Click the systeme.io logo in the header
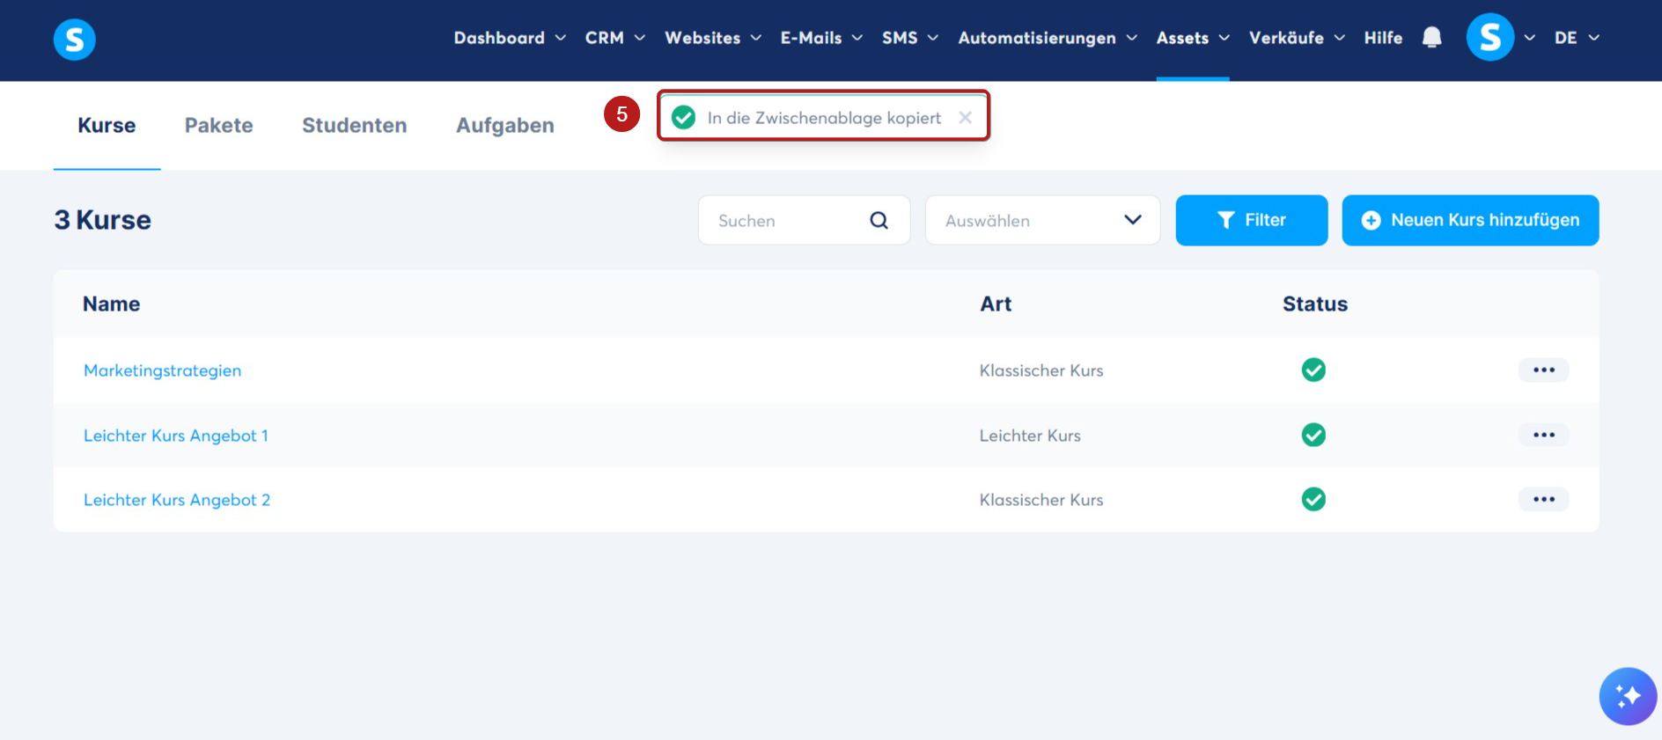Image resolution: width=1662 pixels, height=740 pixels. coord(75,40)
